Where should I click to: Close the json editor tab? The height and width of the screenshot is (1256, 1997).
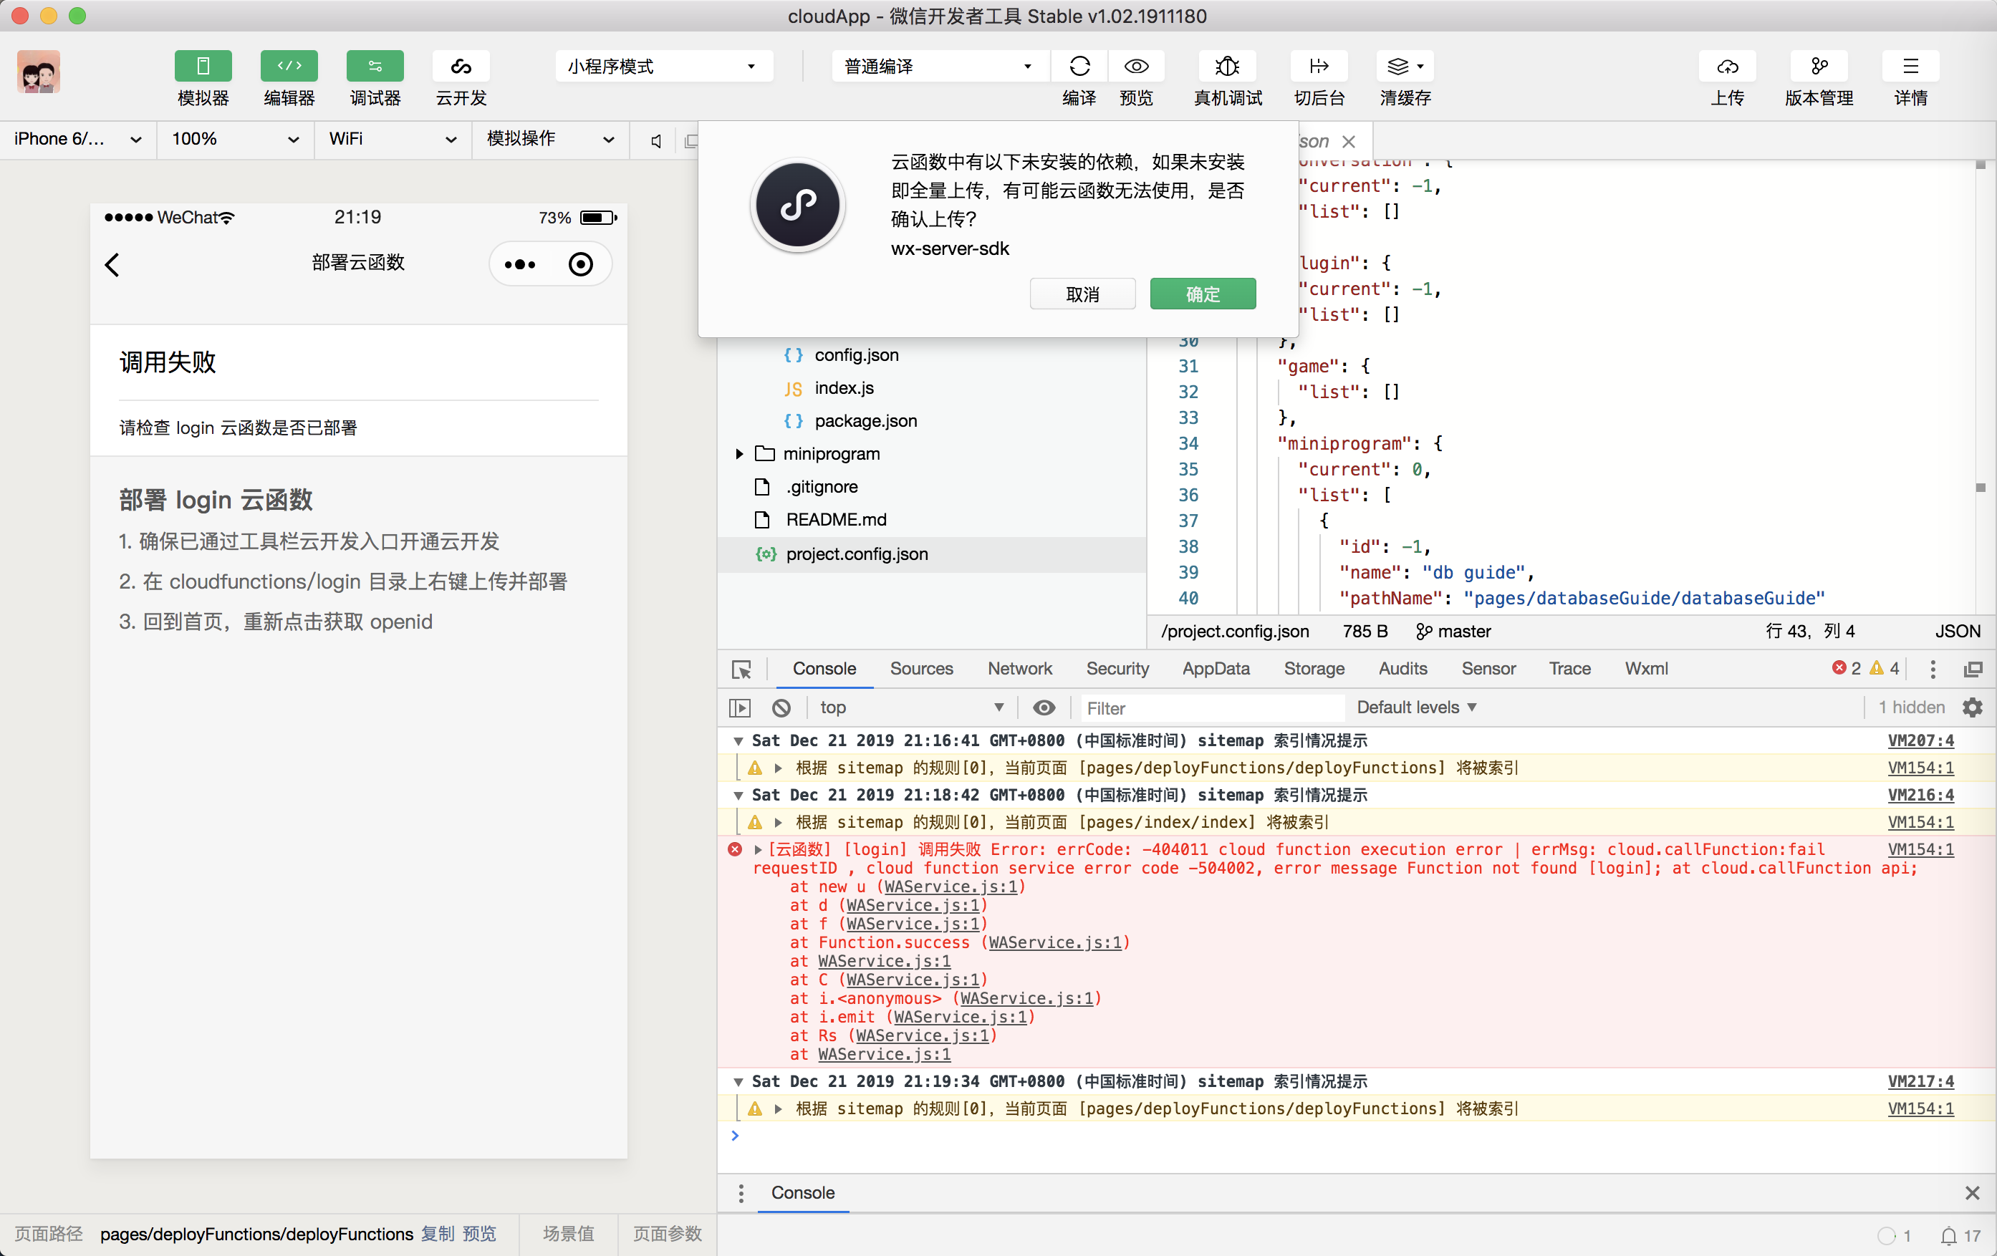click(x=1349, y=142)
